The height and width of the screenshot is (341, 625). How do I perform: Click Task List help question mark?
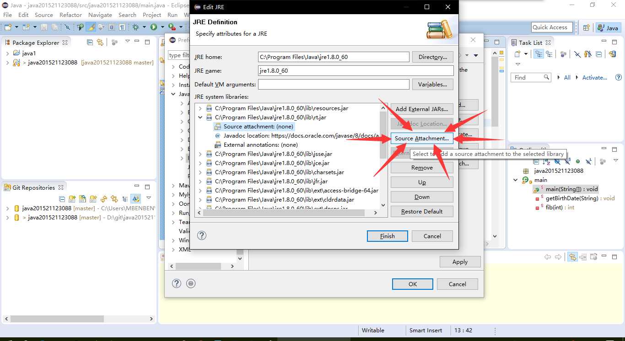(619, 77)
